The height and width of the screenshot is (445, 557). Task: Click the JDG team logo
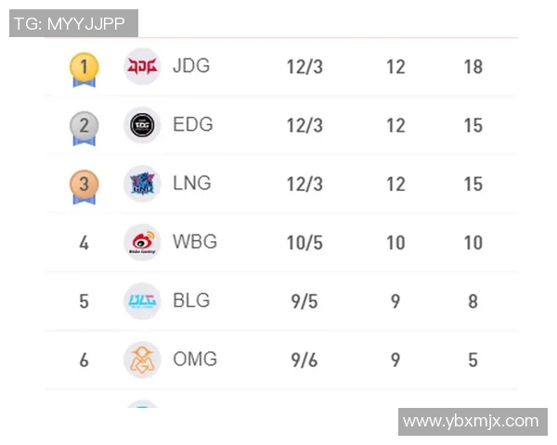(142, 67)
